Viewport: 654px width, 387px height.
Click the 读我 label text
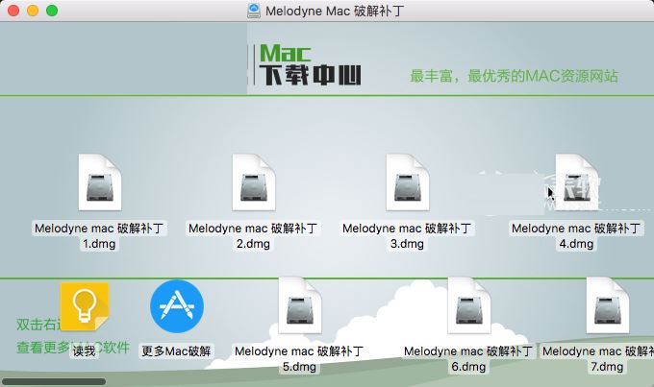(x=85, y=351)
